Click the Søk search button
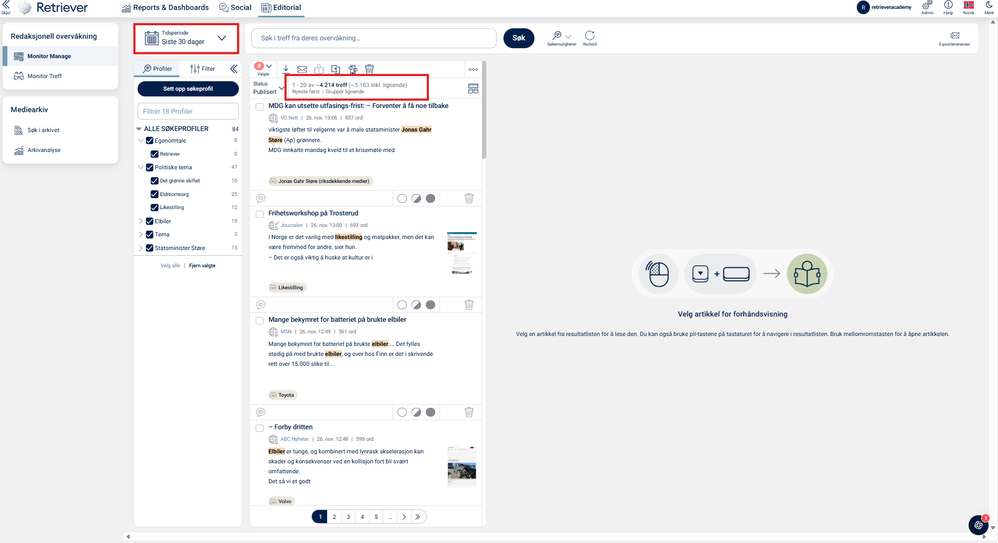998x543 pixels. click(x=519, y=38)
